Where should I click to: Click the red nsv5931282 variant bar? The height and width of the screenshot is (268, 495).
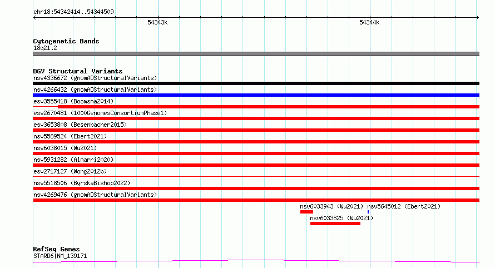point(256,165)
